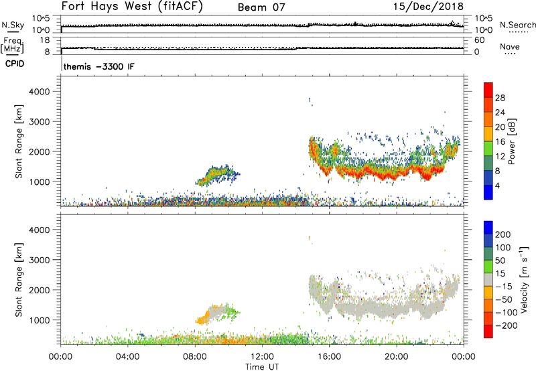Click 'Slant Range [km]' label of the power panel
536x371 pixels.
coord(19,141)
